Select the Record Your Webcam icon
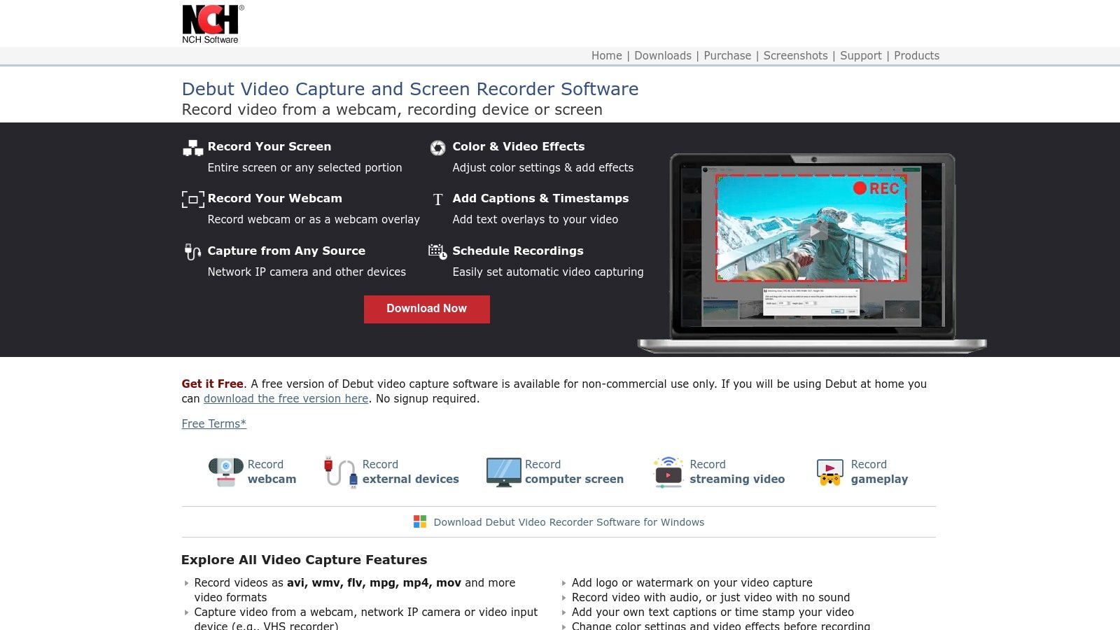 click(x=192, y=199)
